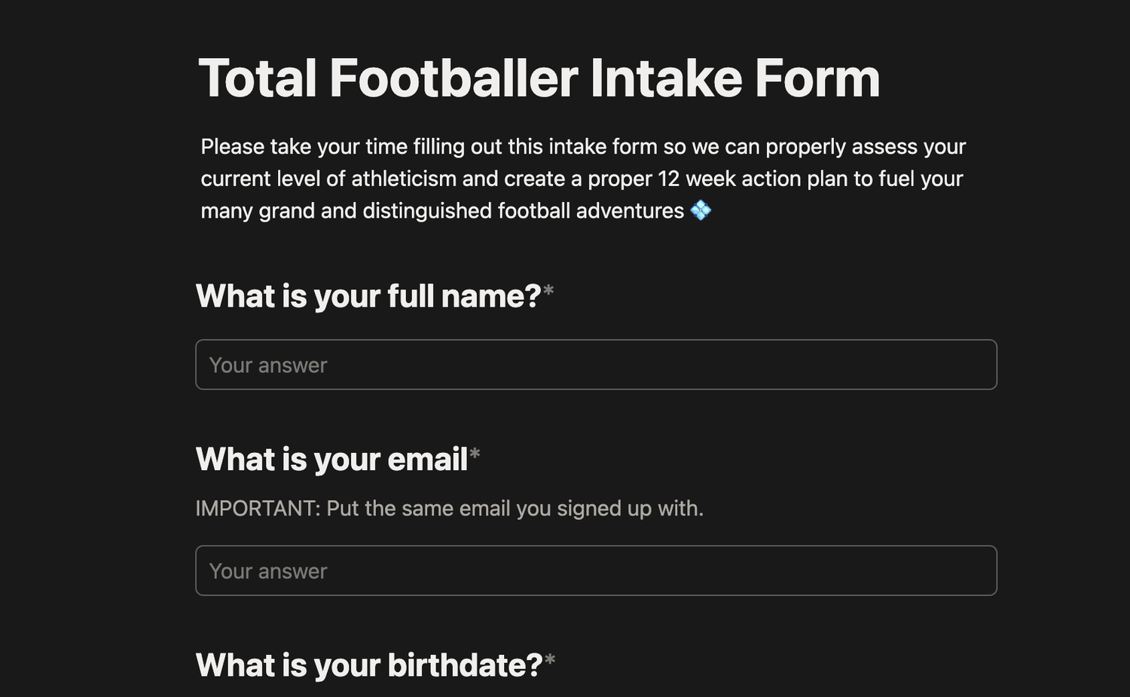
Task: Click the Total Footballer Intake Form title
Action: [x=539, y=78]
